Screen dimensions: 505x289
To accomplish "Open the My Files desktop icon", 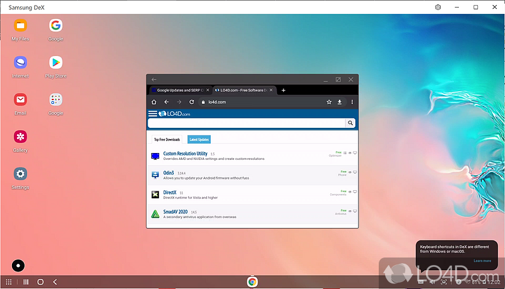I will tap(20, 25).
